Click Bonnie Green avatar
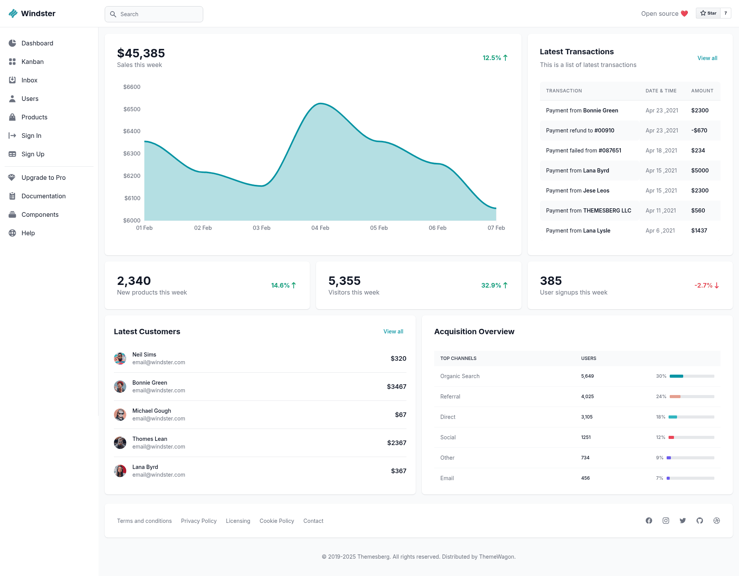Viewport: 739px width, 576px height. click(120, 387)
